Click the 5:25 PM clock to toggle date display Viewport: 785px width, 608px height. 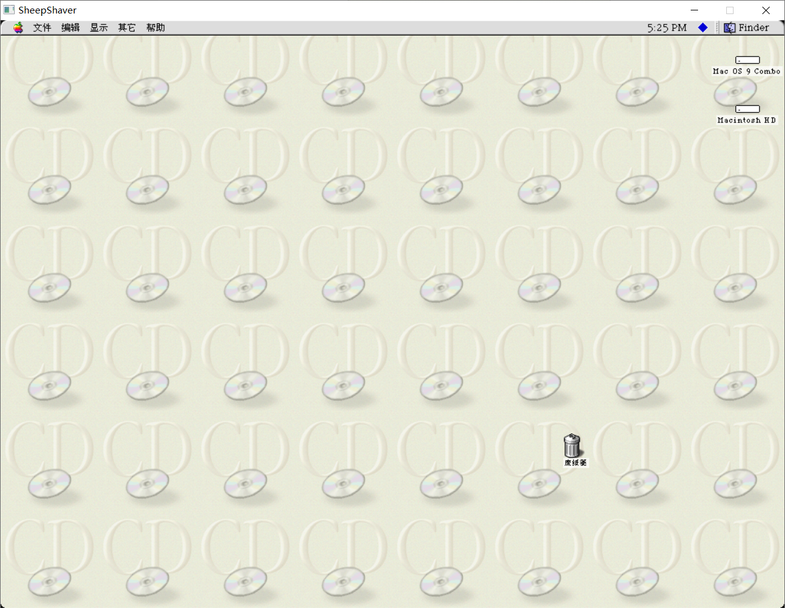point(666,27)
